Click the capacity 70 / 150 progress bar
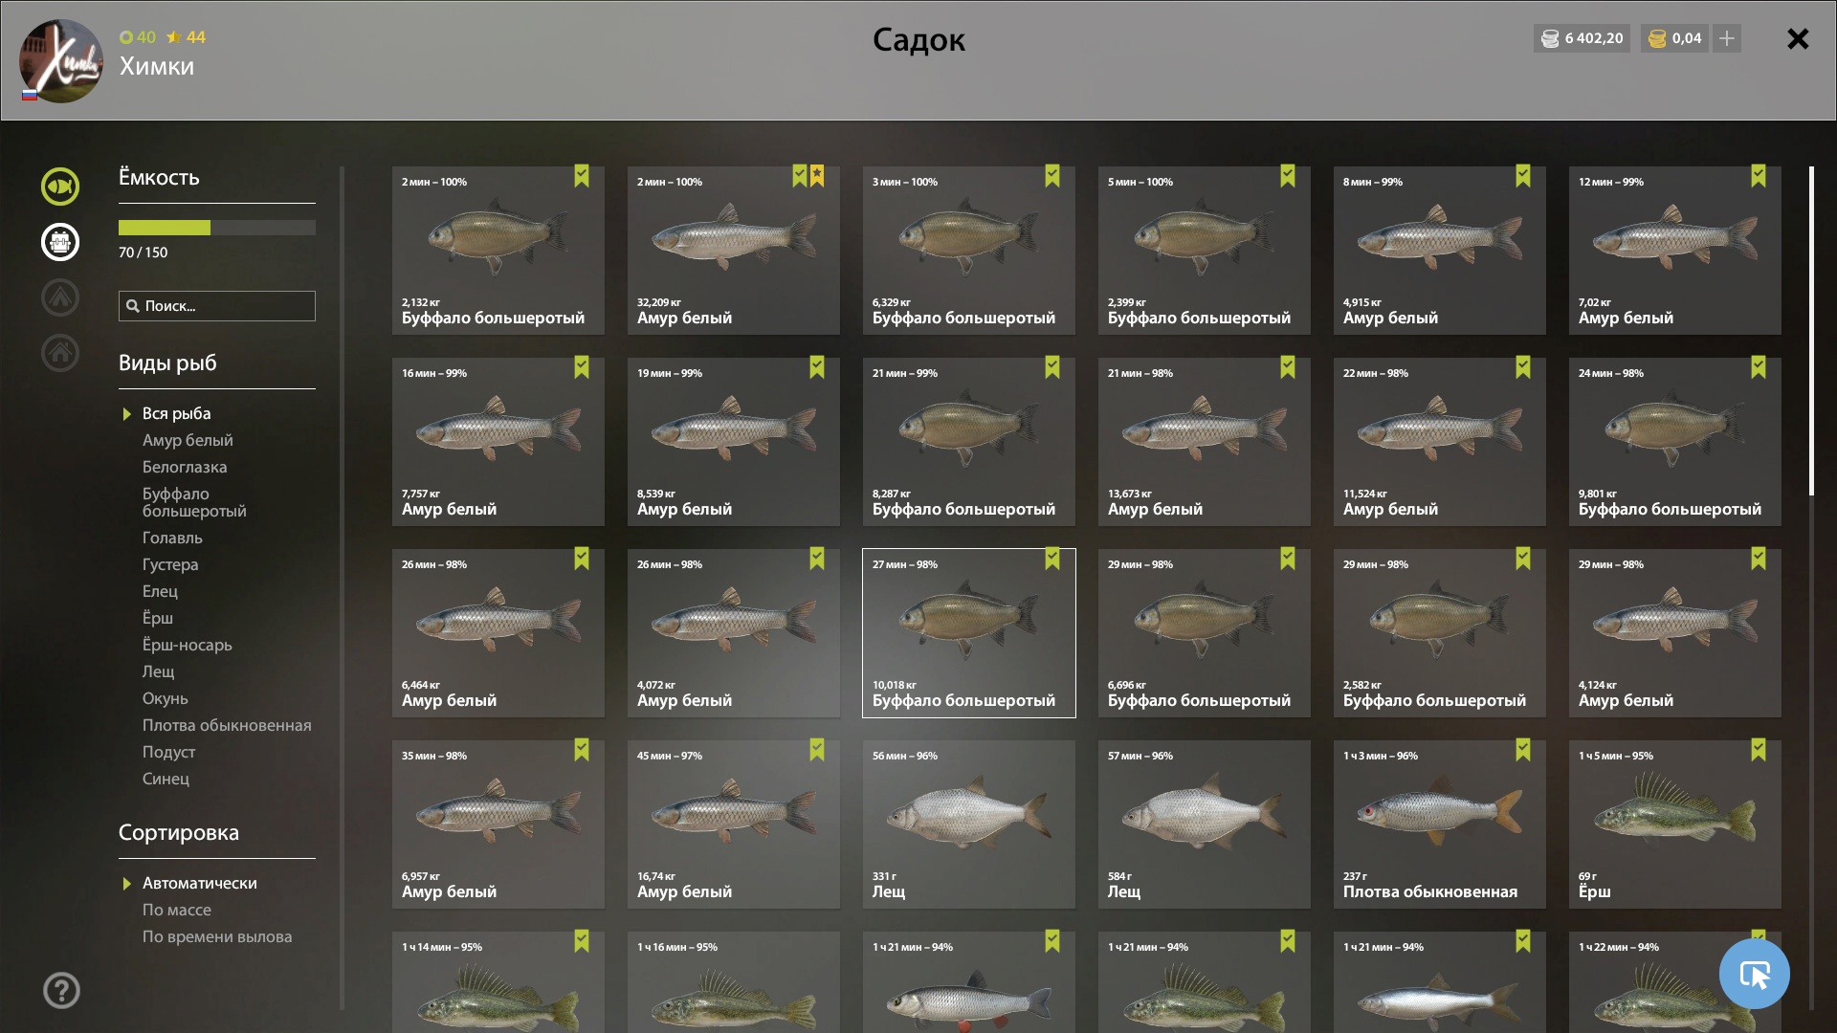This screenshot has width=1837, height=1033. pos(217,228)
